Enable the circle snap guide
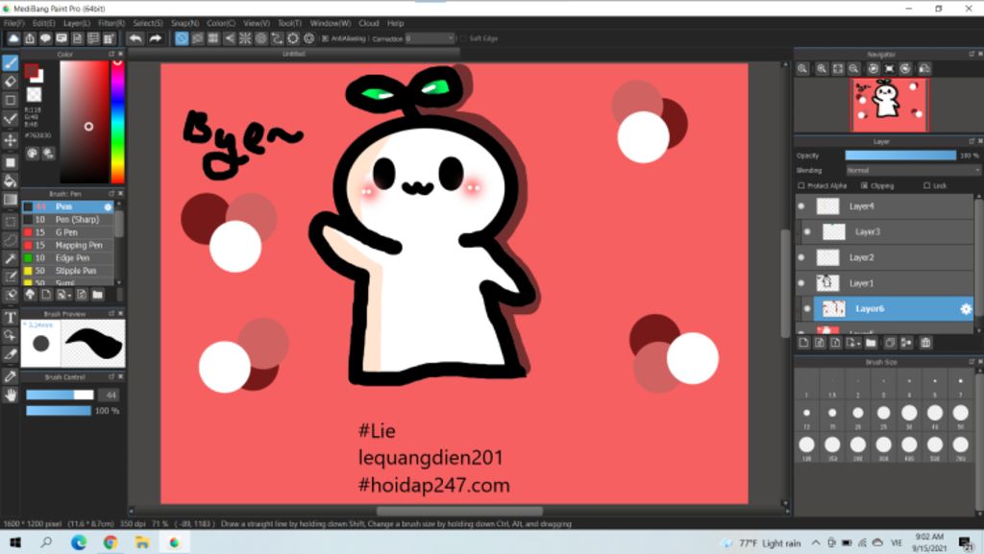Image resolution: width=984 pixels, height=554 pixels. click(261, 38)
